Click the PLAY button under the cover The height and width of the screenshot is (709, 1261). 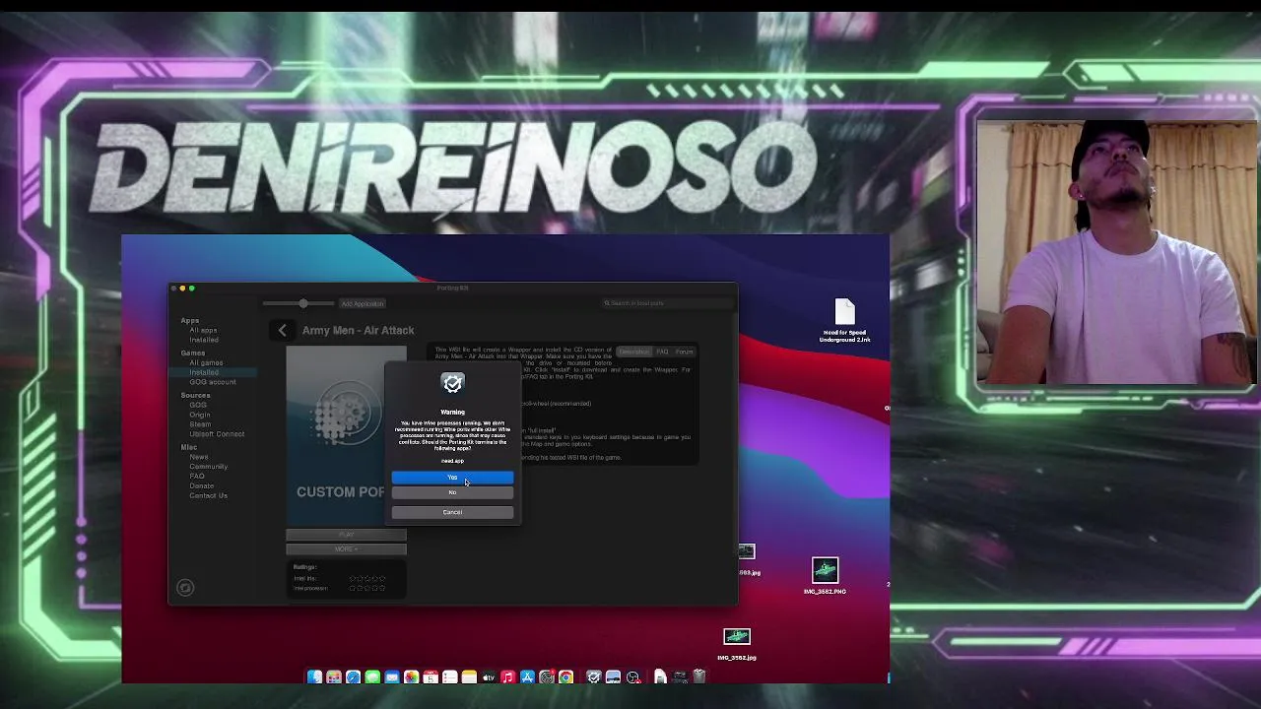click(346, 535)
